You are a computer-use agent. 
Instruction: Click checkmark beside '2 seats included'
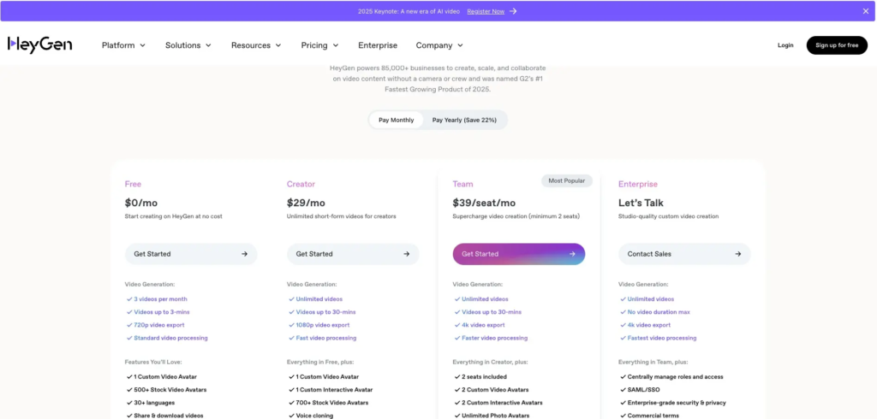point(456,376)
